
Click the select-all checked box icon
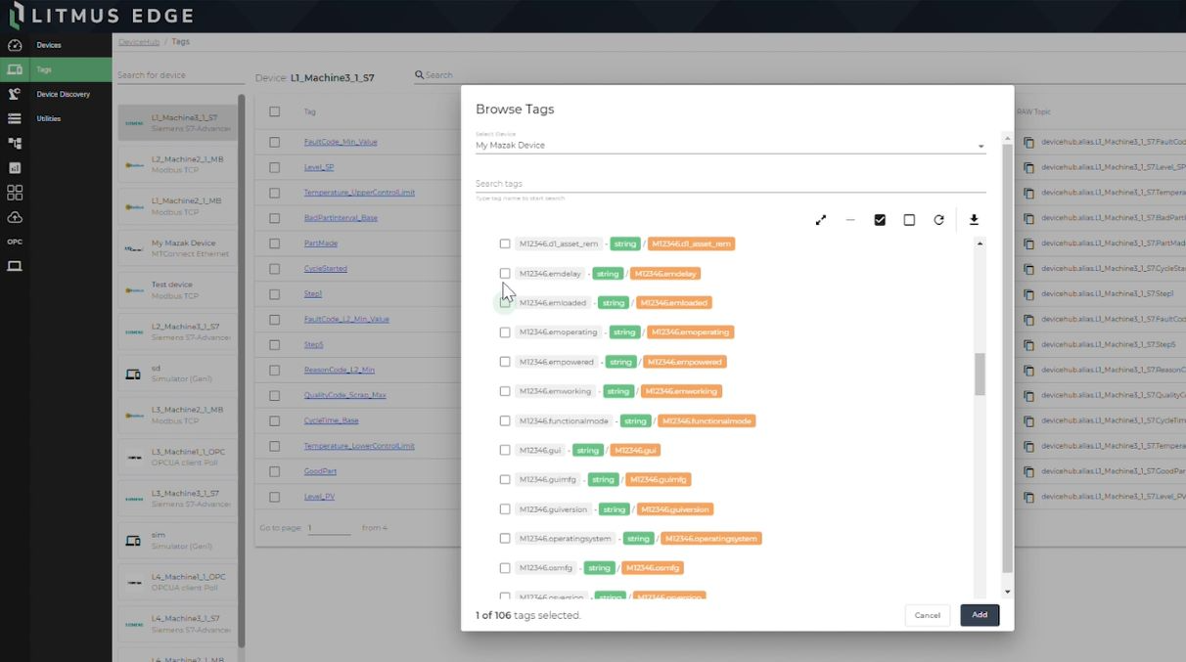(x=880, y=220)
